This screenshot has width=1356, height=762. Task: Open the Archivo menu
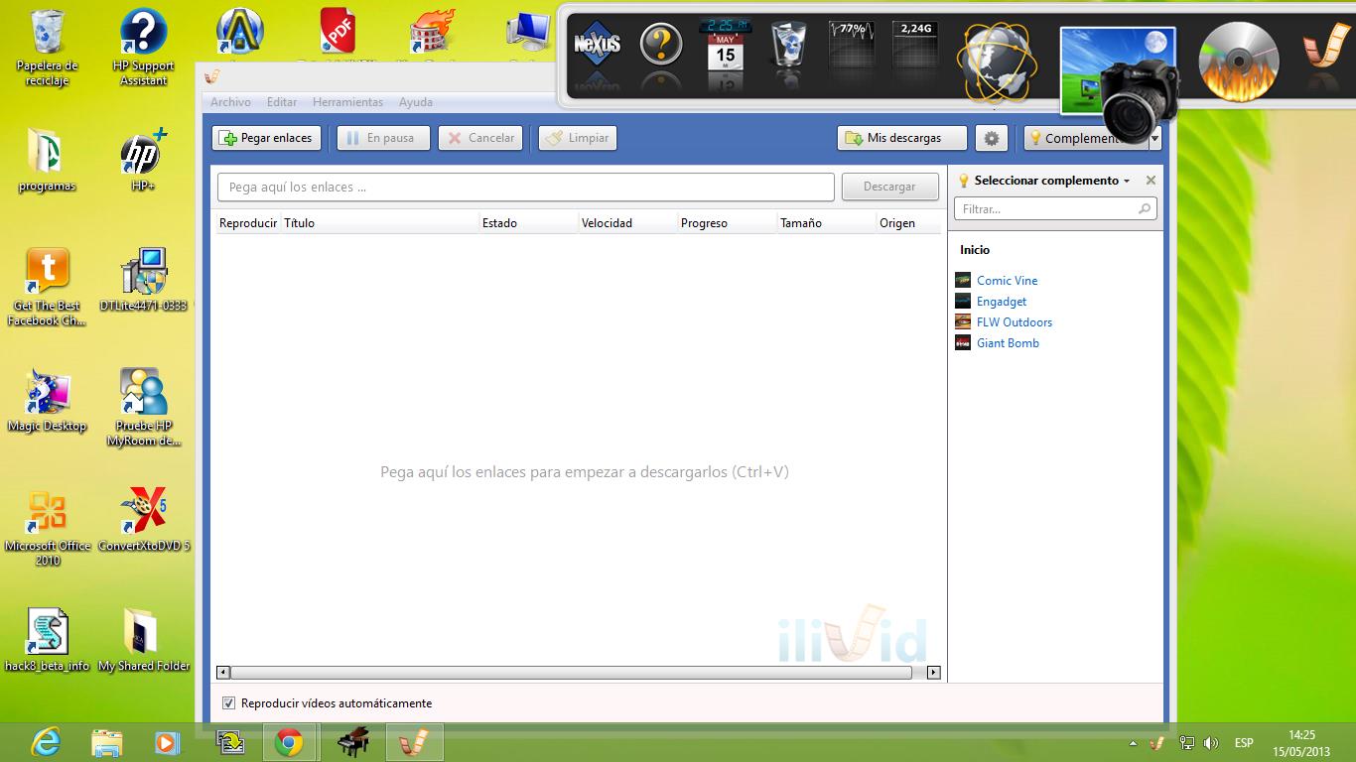[230, 102]
